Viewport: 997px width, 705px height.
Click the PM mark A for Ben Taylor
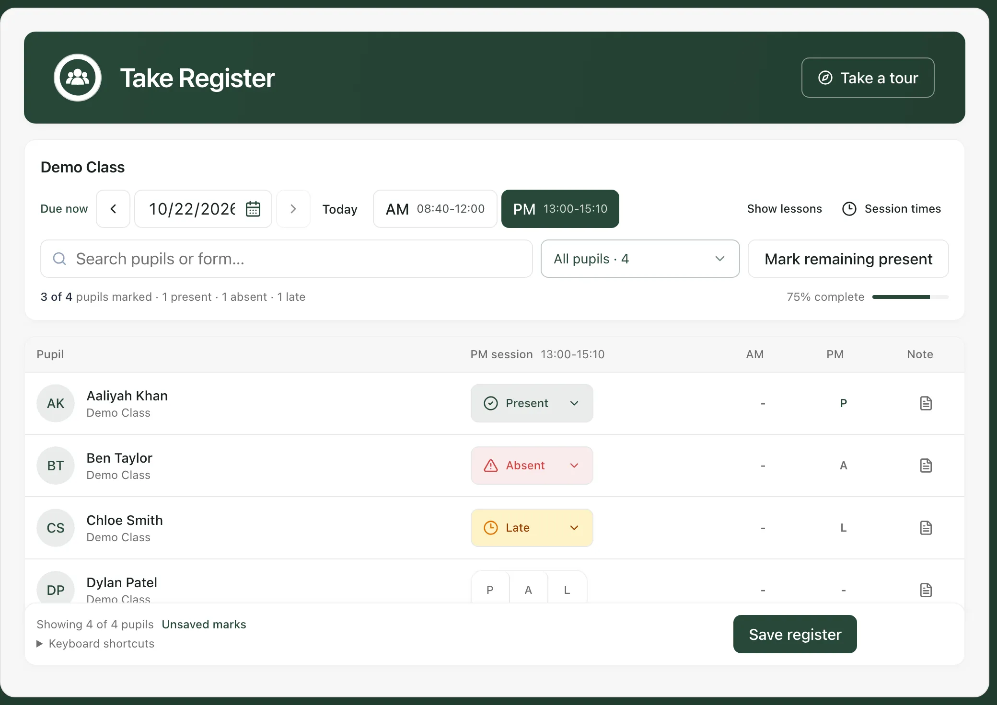(844, 466)
